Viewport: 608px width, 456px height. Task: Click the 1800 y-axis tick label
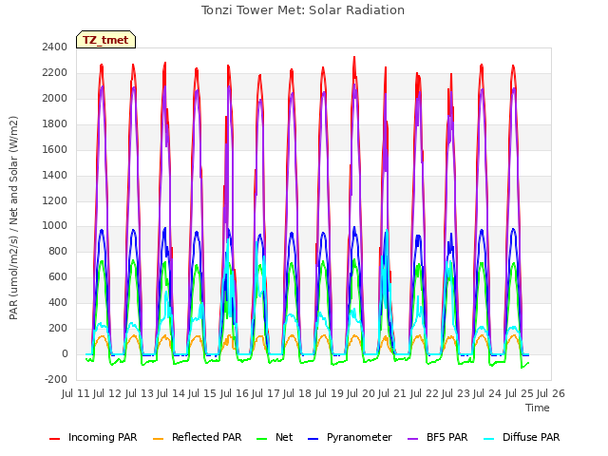click(x=55, y=124)
